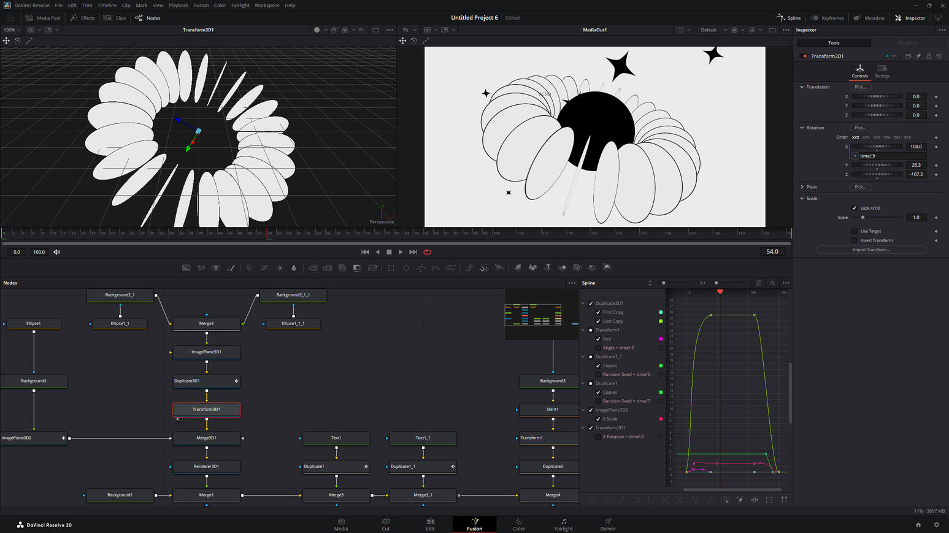Add a Text+ node from the toolbar
Viewport: 949px width, 533px height.
point(216,267)
